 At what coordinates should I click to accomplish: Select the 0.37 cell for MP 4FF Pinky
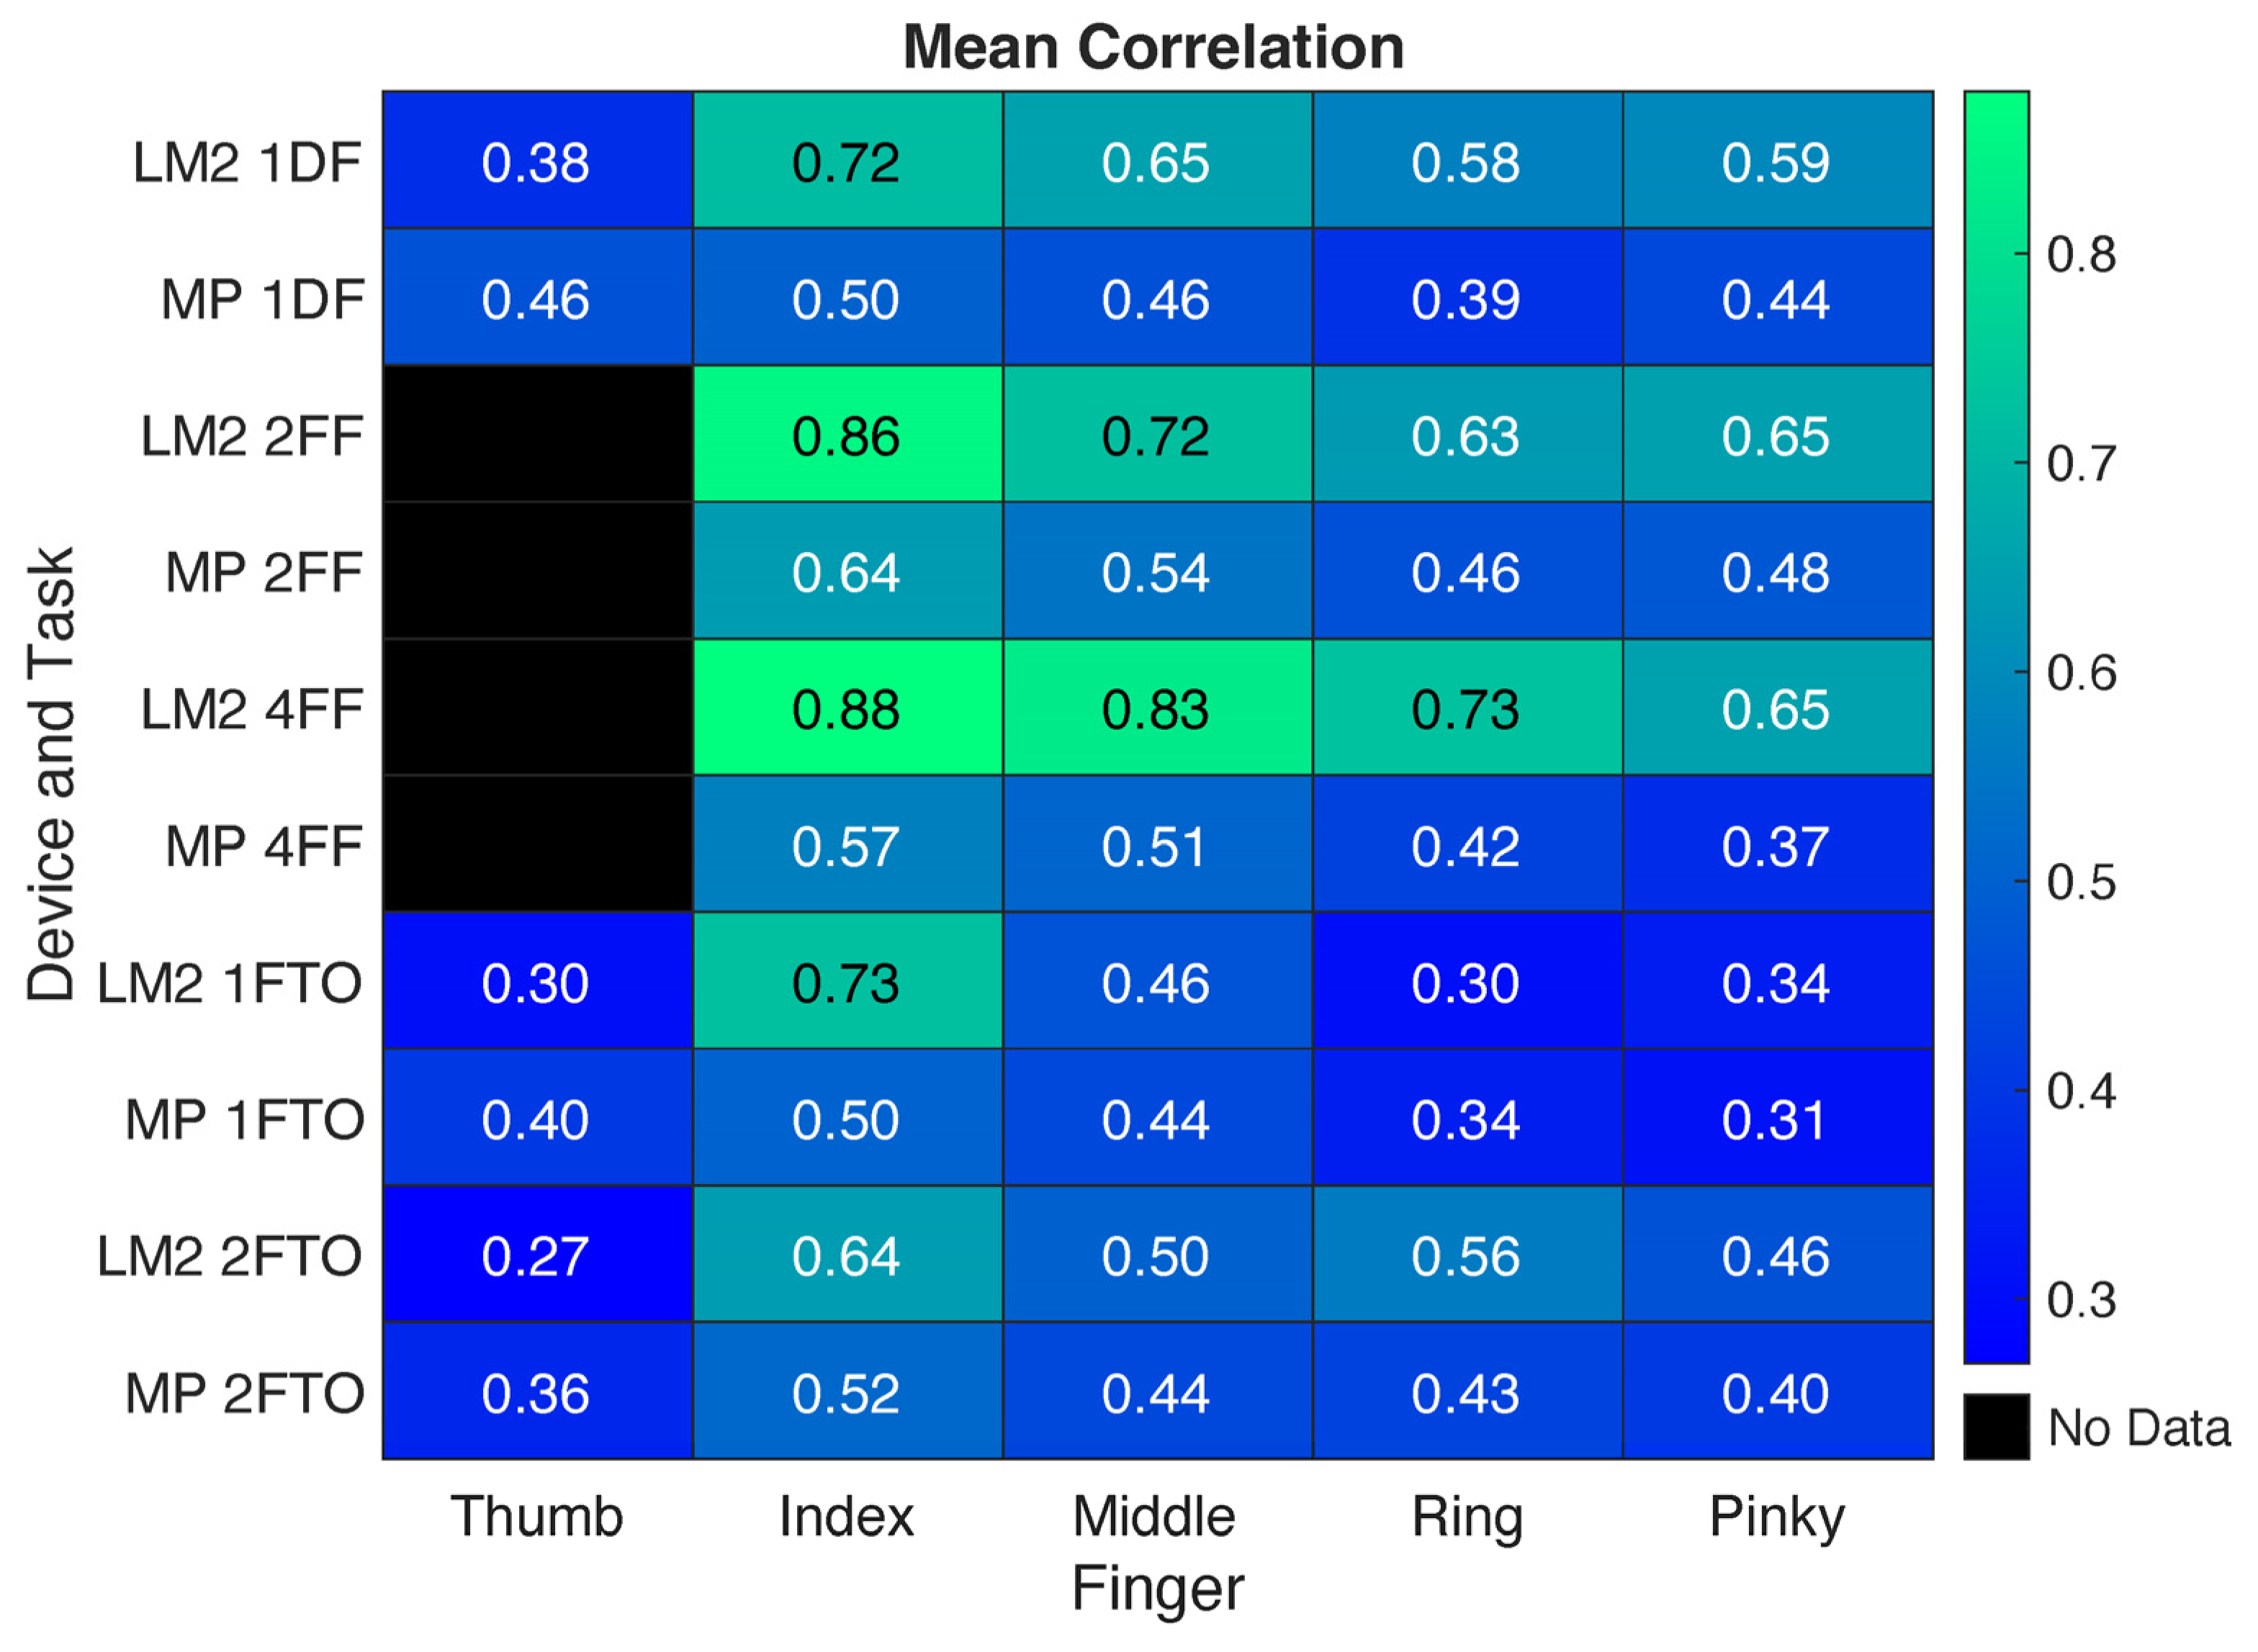1777,845
